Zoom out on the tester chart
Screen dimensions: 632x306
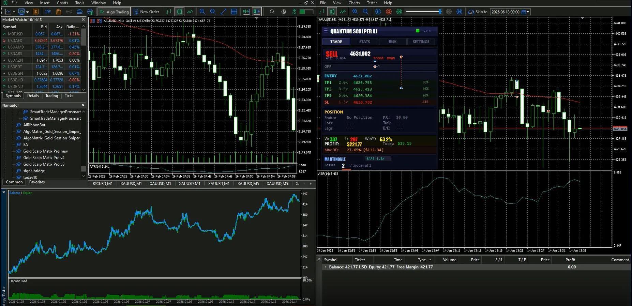coord(365,12)
